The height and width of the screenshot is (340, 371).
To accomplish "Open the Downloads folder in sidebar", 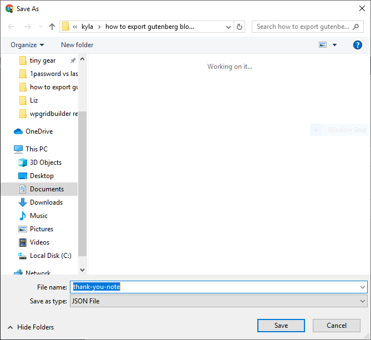I will pyautogui.click(x=46, y=202).
